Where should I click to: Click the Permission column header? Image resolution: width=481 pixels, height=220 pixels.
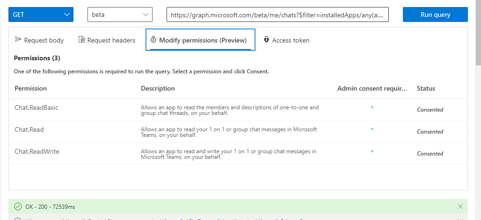pyautogui.click(x=31, y=89)
